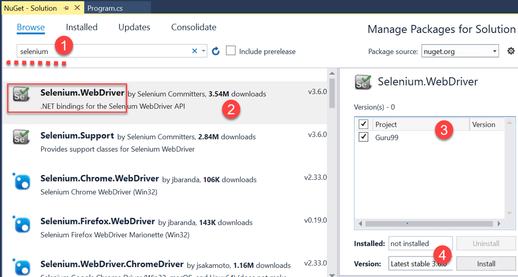Click the refresh icon beside search box

(x=215, y=51)
